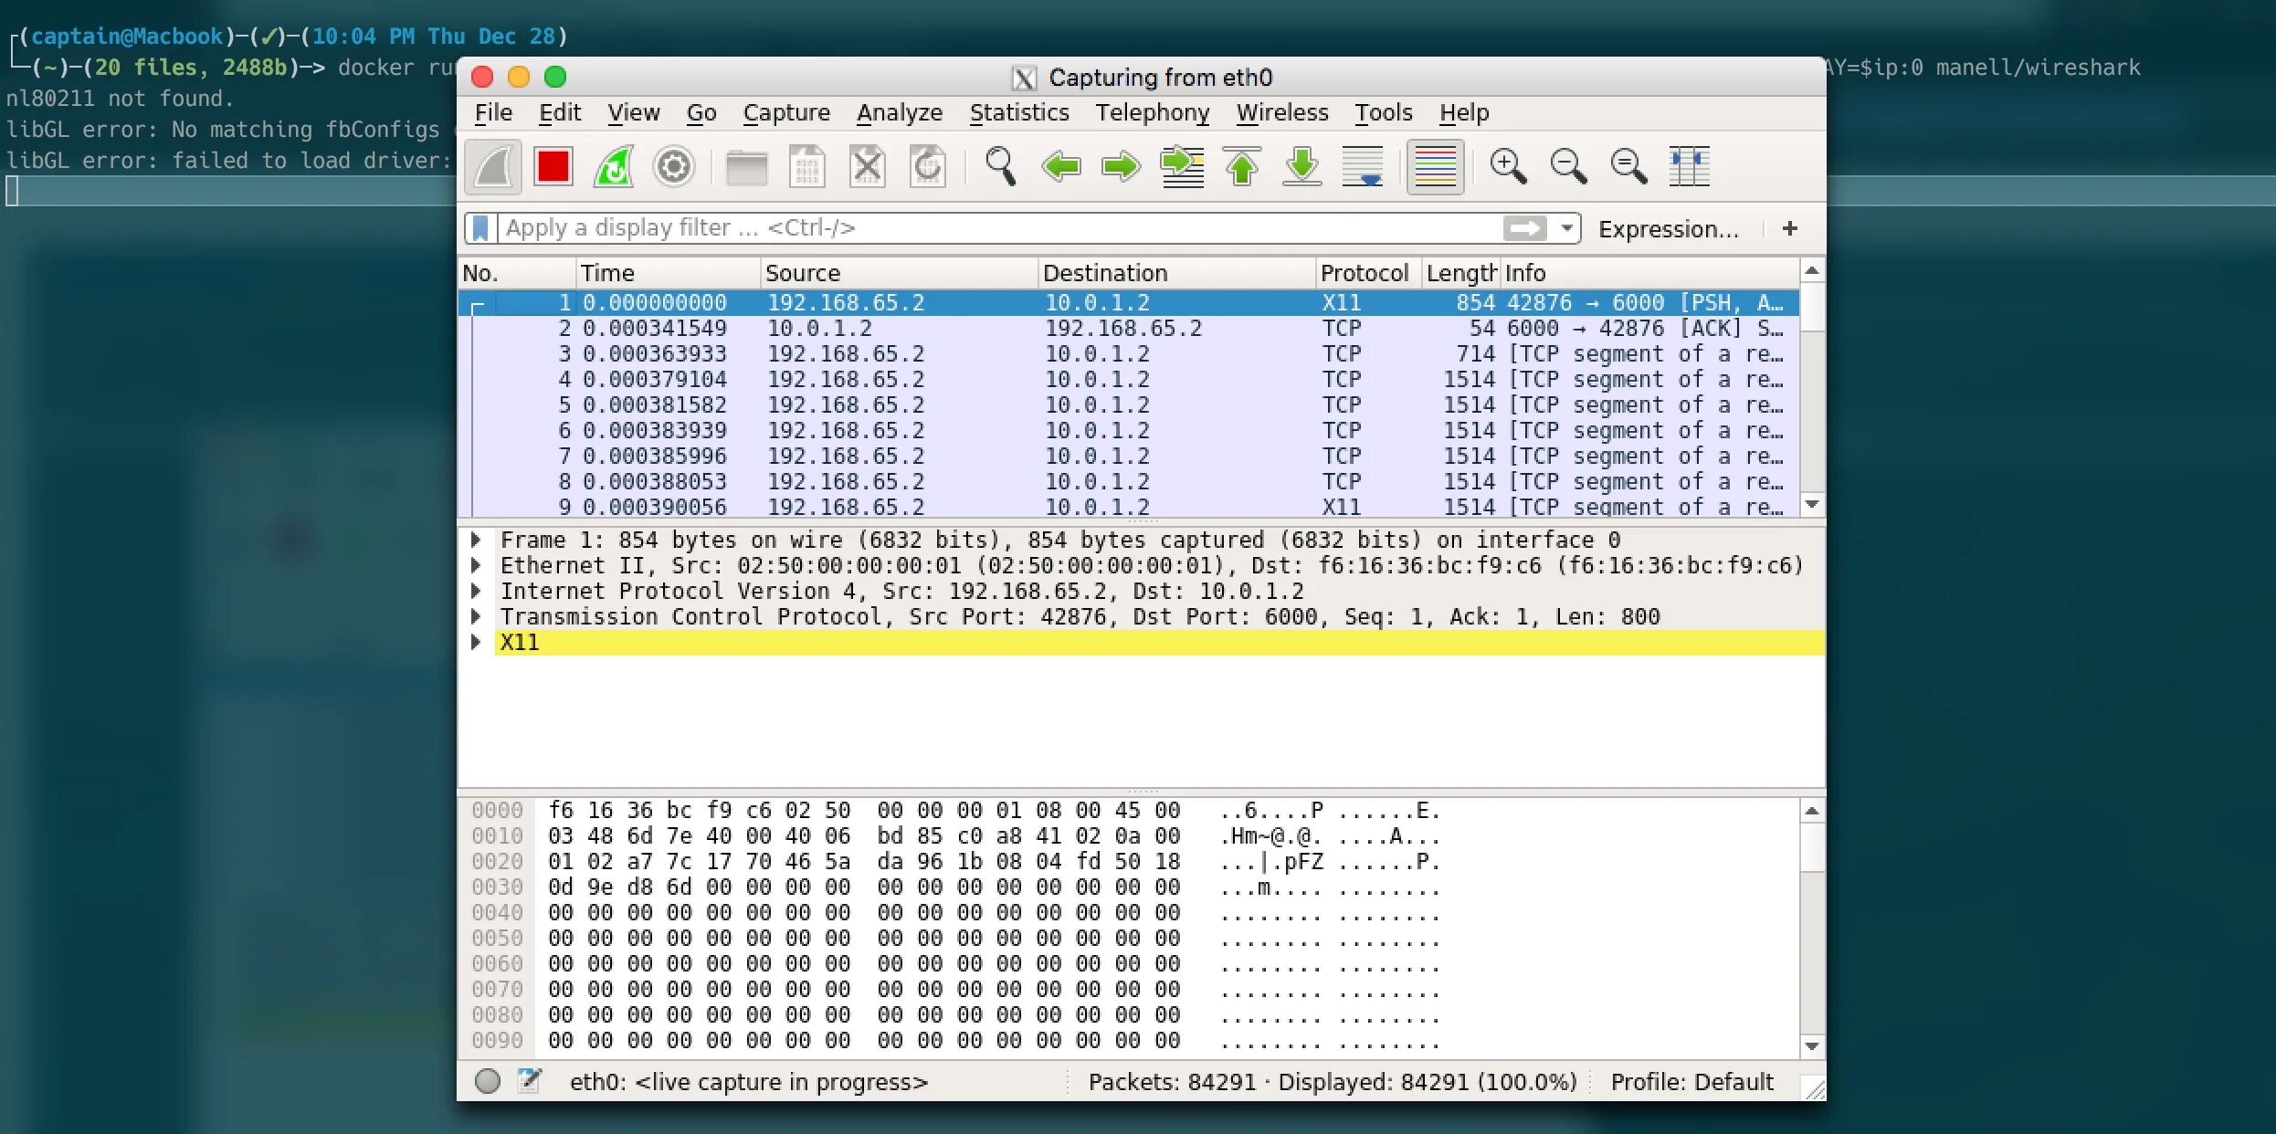Zoom in the main window text
The height and width of the screenshot is (1134, 2276).
click(x=1508, y=167)
